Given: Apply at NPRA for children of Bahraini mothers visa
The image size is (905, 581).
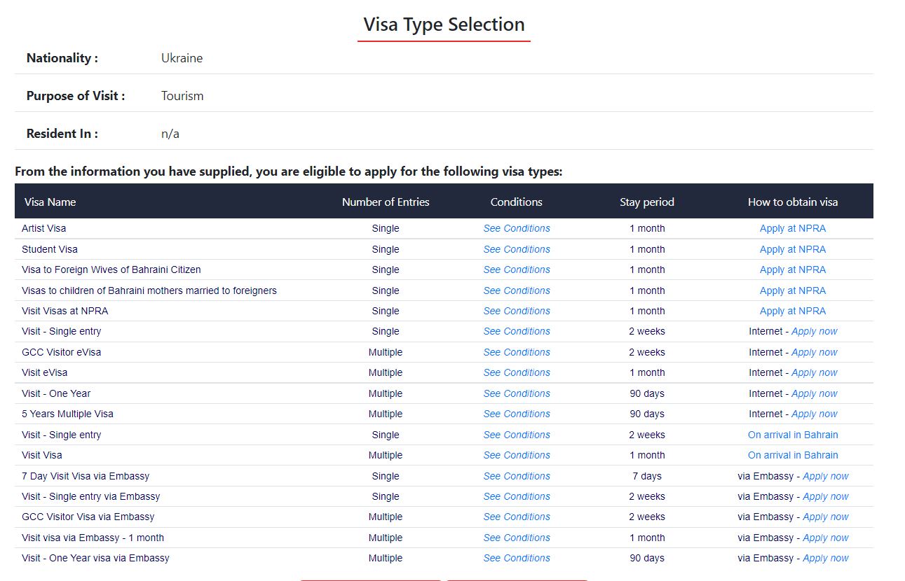Looking at the screenshot, I should [x=792, y=290].
